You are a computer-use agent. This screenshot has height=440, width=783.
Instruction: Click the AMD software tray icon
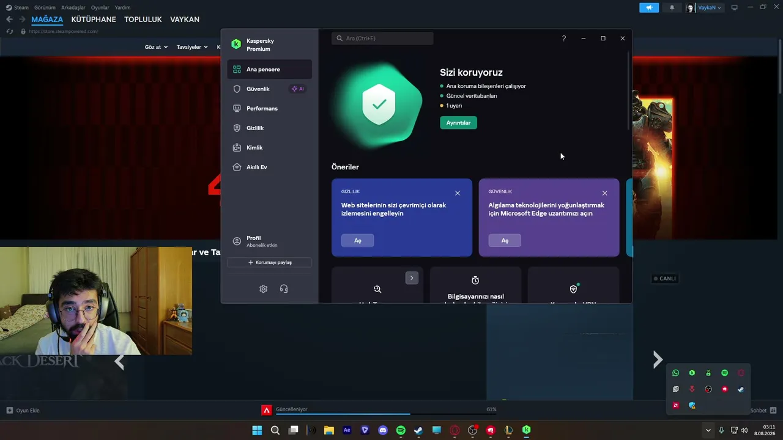[676, 406]
